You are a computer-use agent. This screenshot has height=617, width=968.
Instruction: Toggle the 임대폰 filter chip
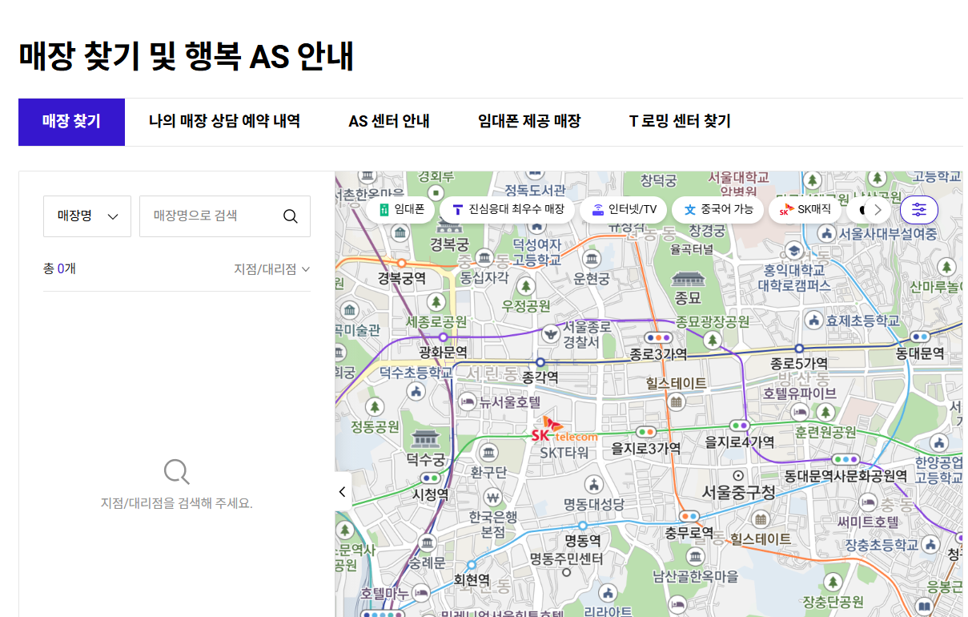click(x=401, y=210)
